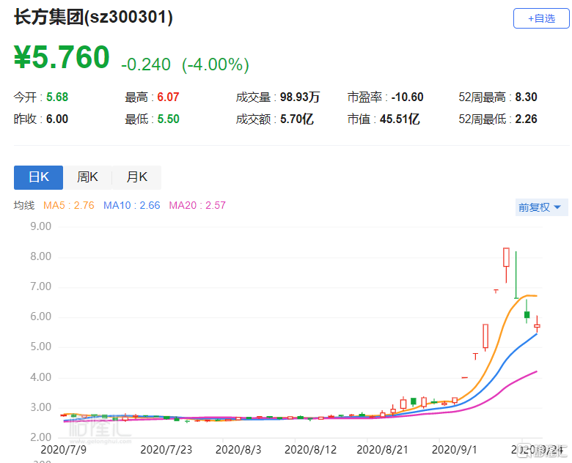This screenshot has width=572, height=463.
Task: Click the +自选 add to watchlist button
Action: pyautogui.click(x=540, y=18)
